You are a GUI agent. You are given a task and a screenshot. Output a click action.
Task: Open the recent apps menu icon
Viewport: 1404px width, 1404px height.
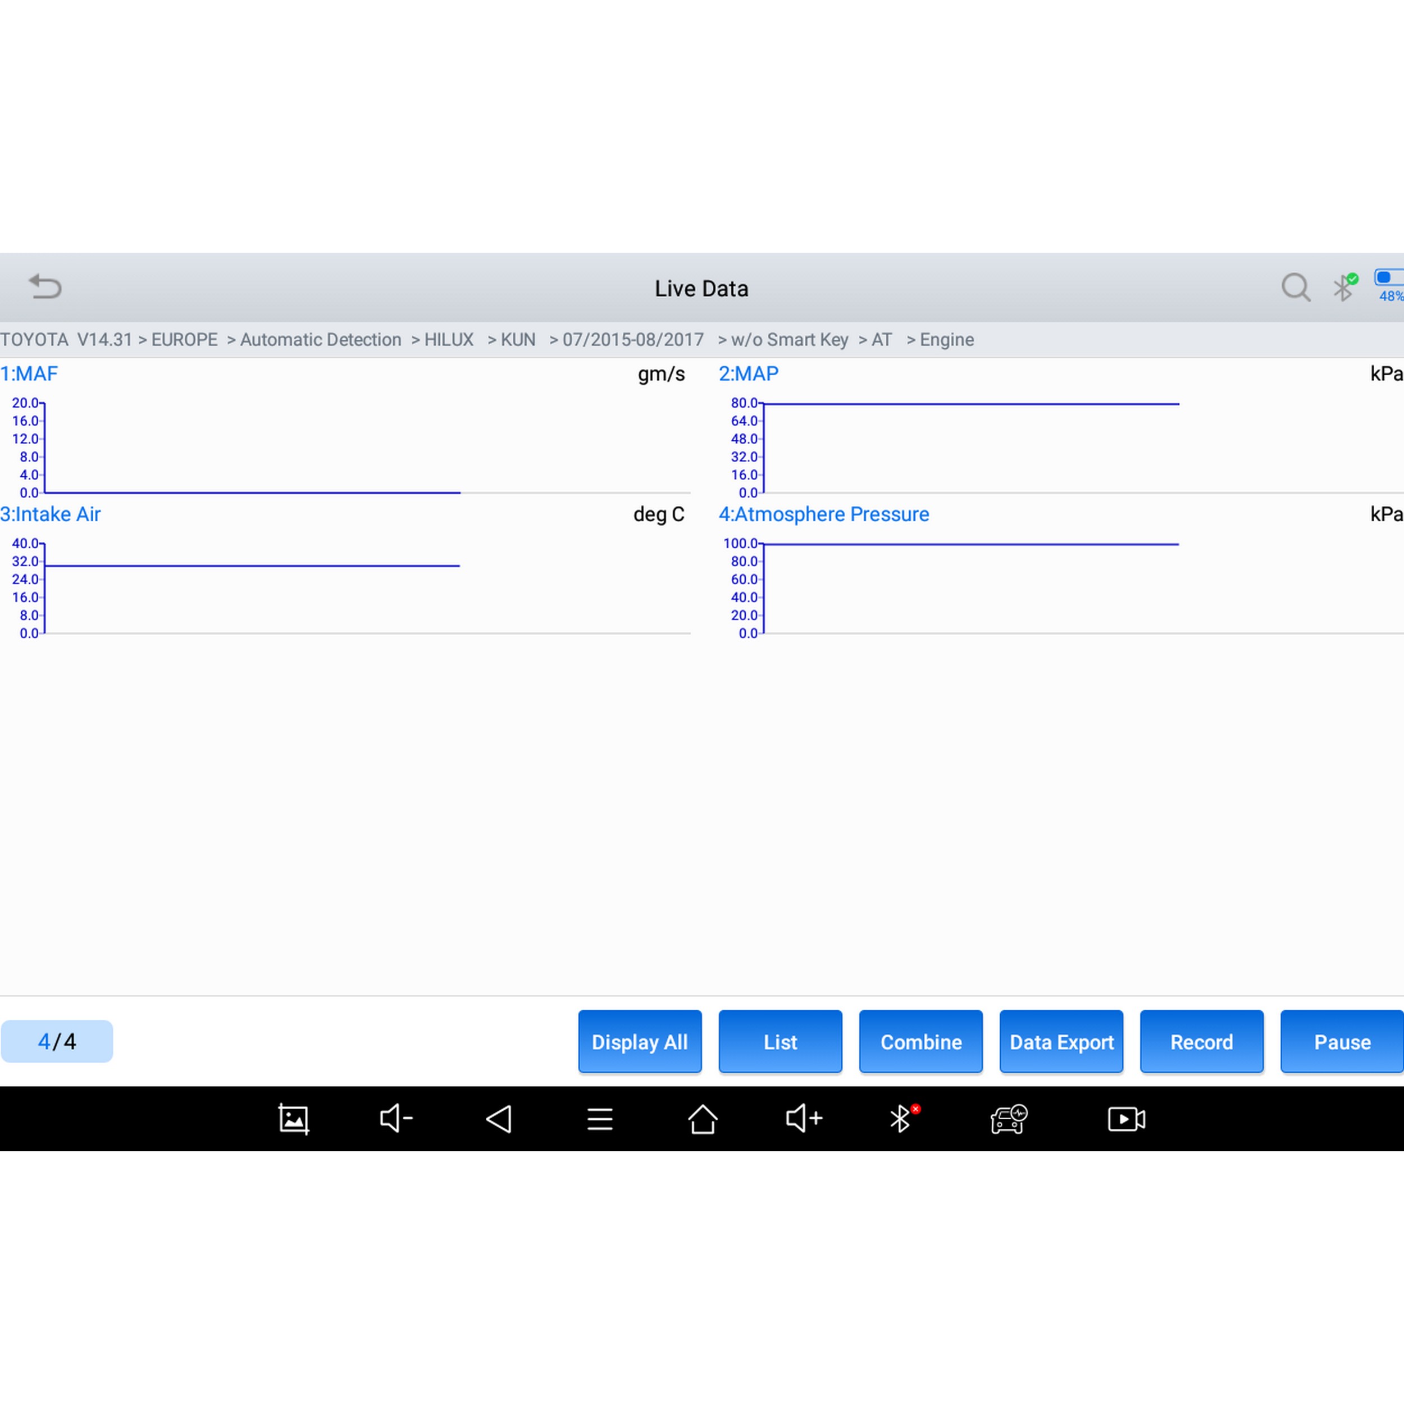[x=600, y=1119]
